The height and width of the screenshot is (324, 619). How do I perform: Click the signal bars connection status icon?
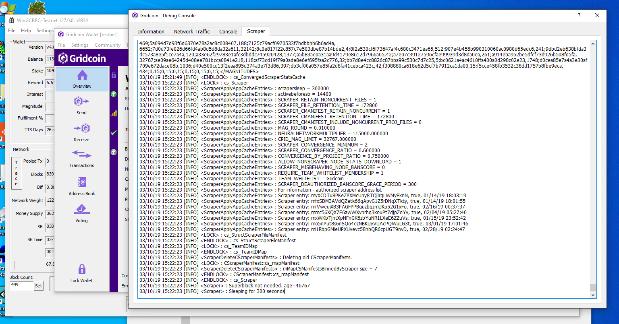[114, 114]
